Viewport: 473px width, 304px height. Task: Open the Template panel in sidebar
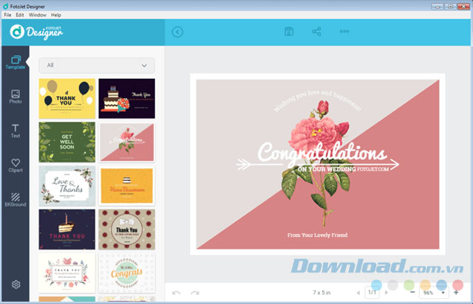(x=16, y=63)
